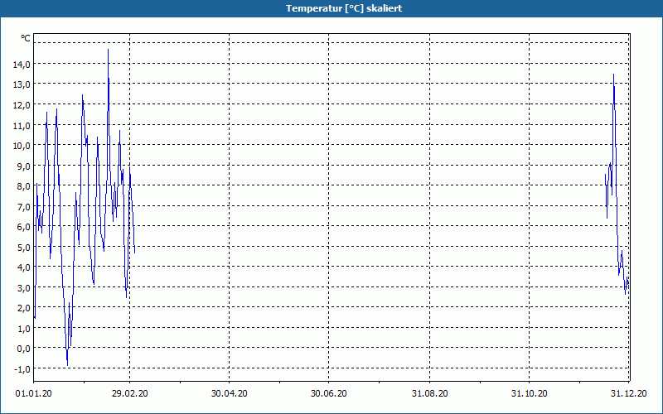This screenshot has width=663, height=414.
Task: Click the 'Temperatur [°C] skaliert' title bar
Action: (331, 8)
